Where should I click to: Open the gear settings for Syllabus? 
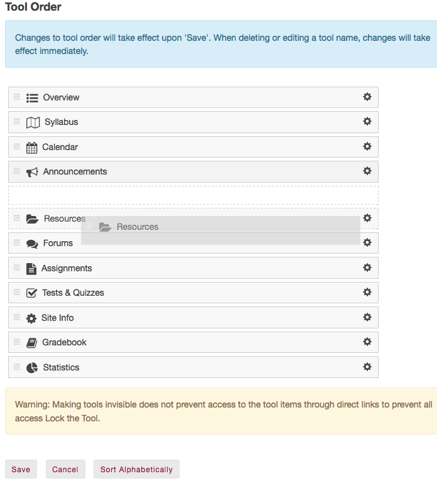tap(367, 121)
